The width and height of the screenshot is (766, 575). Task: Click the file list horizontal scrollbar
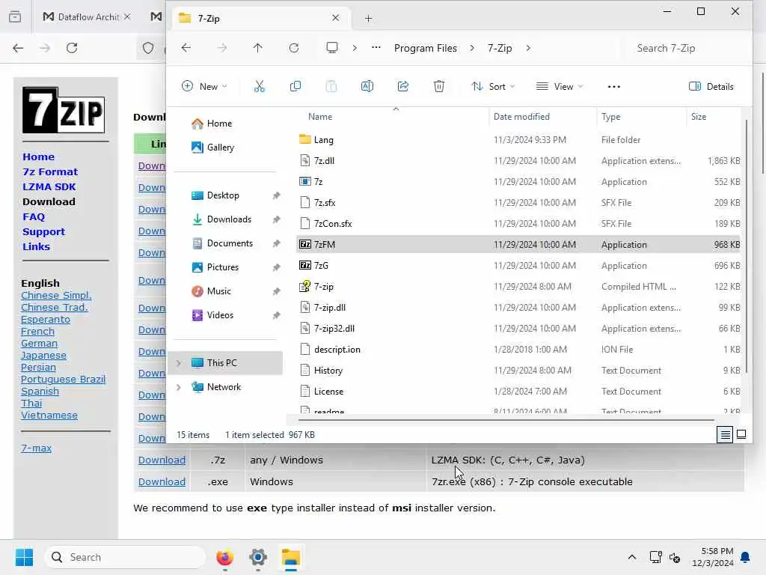click(506, 419)
